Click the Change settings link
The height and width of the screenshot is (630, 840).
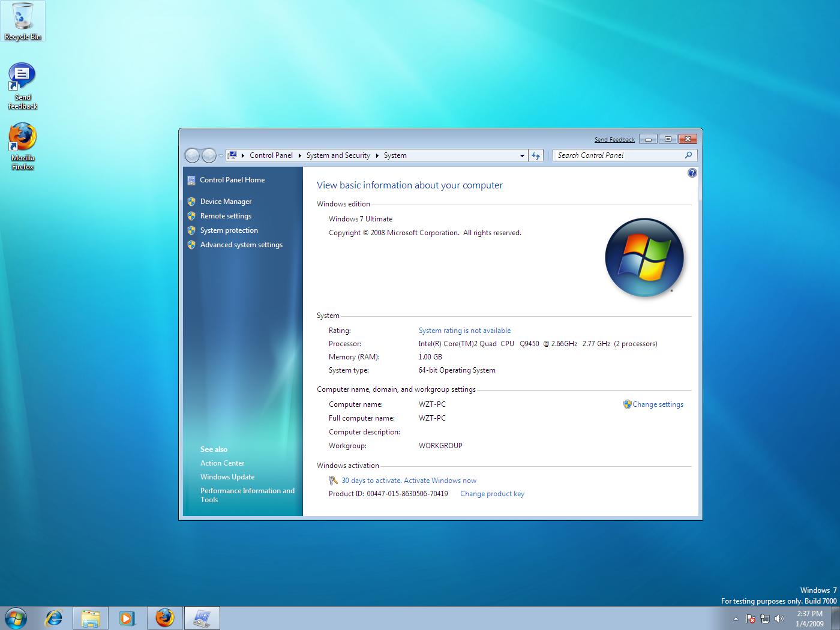pos(658,404)
